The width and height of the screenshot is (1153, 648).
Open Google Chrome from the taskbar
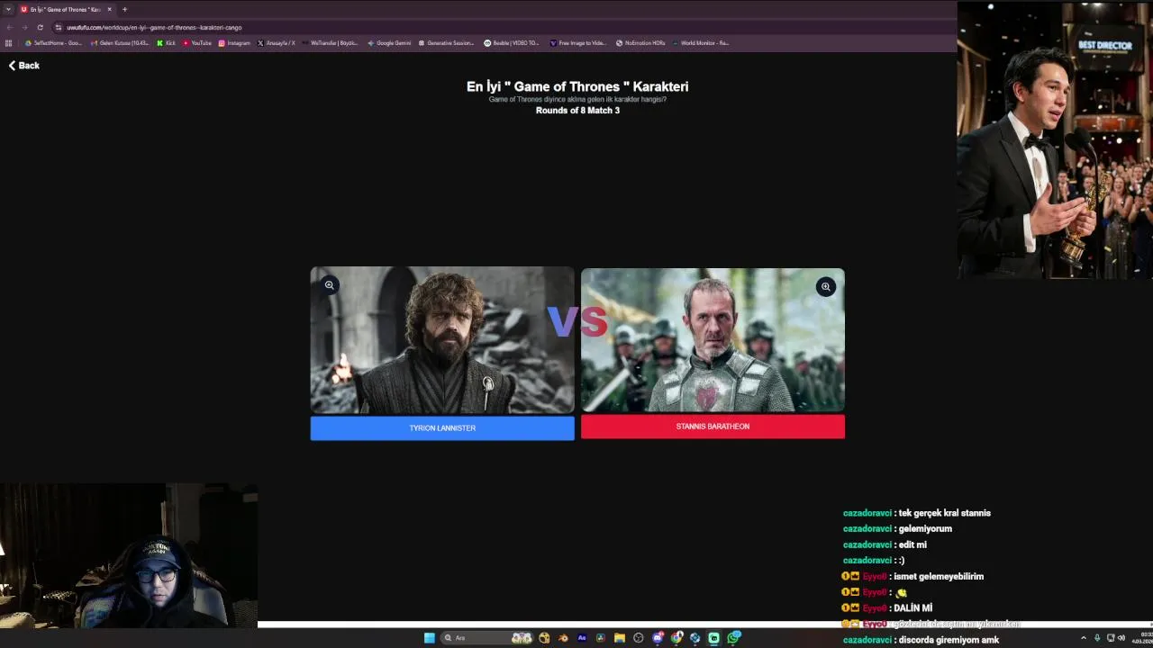(x=676, y=638)
